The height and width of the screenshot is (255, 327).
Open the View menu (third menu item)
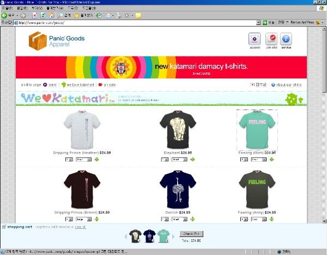pos(37,8)
